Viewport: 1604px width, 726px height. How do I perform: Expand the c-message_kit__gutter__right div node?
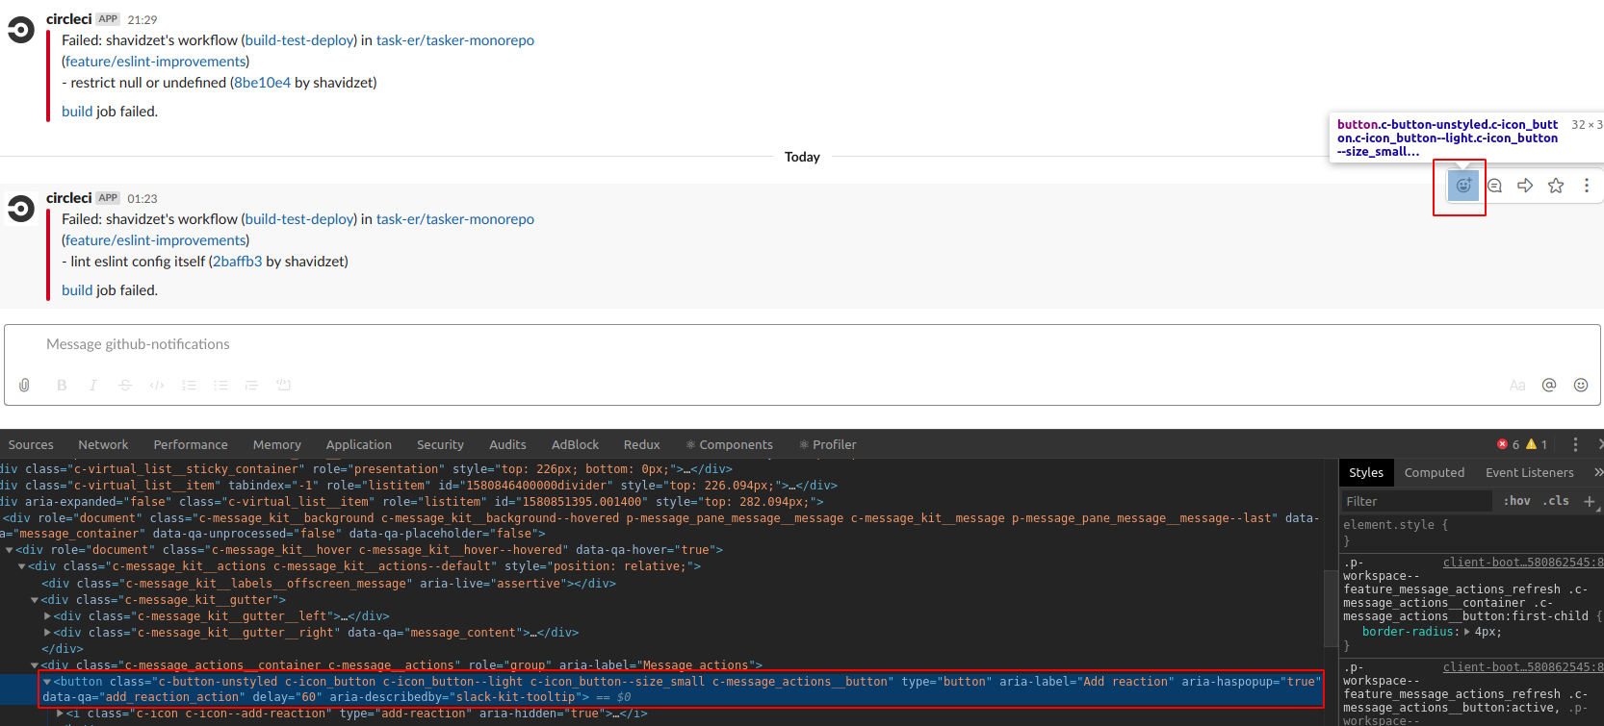[x=47, y=633]
